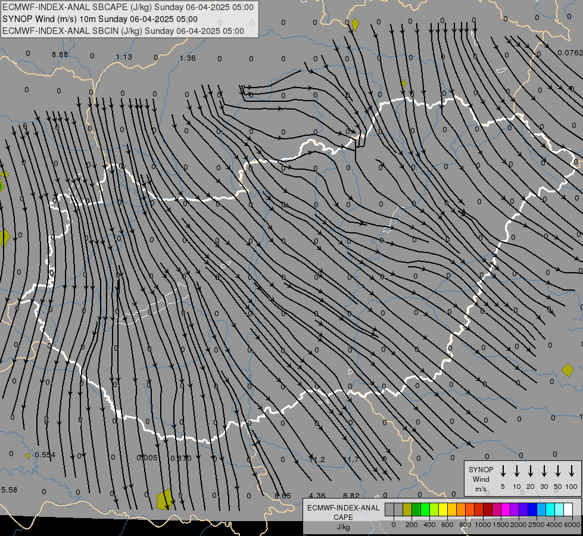The height and width of the screenshot is (536, 583).
Task: Click the 6.82 value on the map
Action: [x=351, y=496]
